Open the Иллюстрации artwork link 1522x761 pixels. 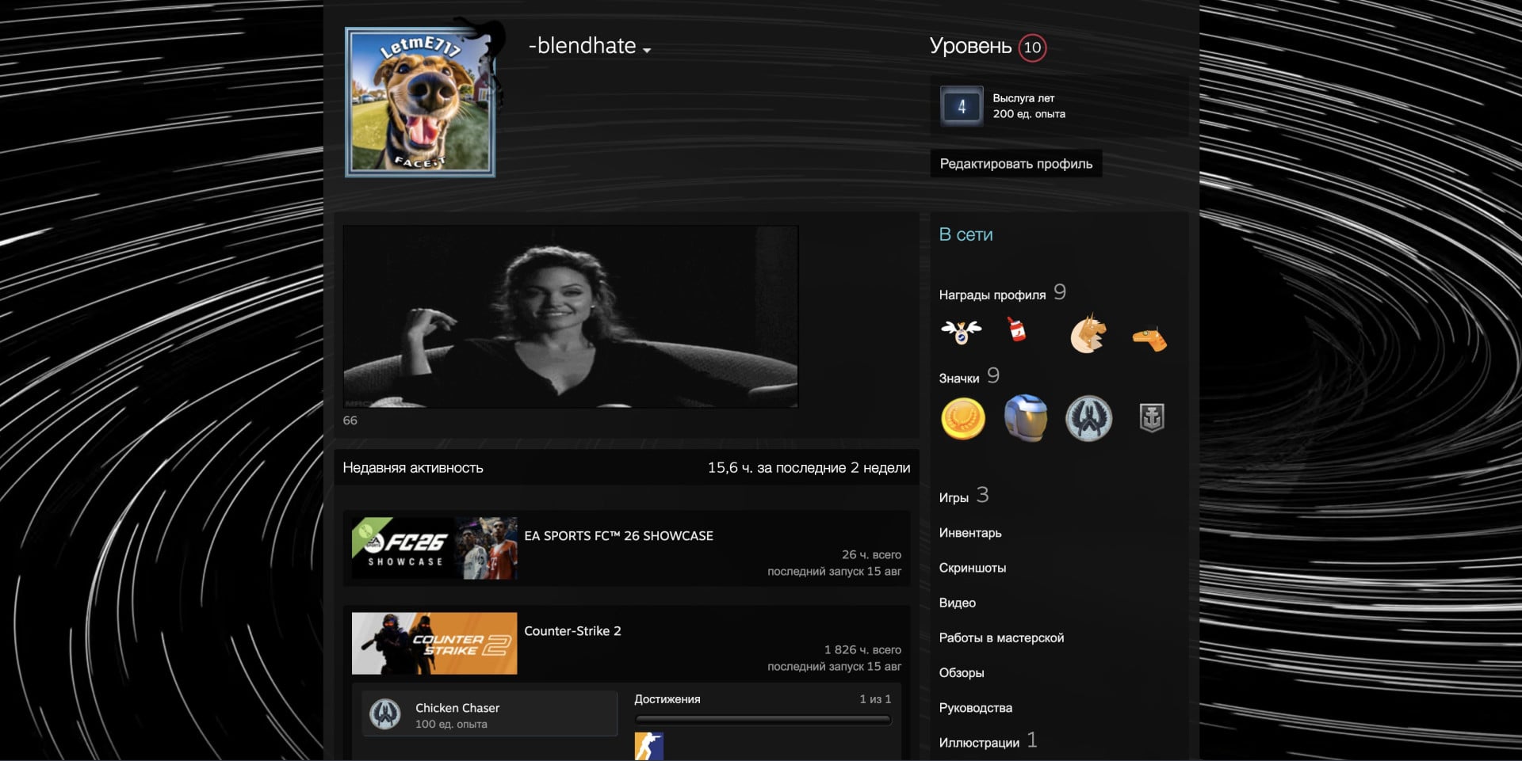(x=979, y=742)
